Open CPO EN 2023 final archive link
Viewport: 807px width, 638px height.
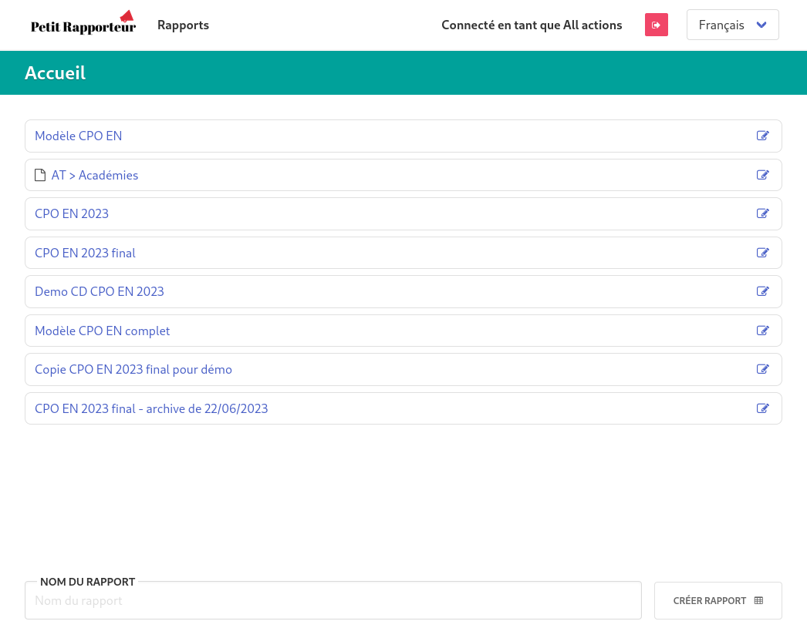(151, 408)
